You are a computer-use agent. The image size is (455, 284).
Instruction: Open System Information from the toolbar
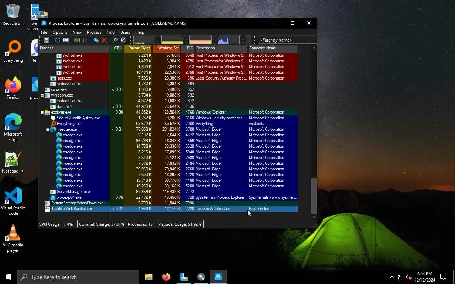pyautogui.click(x=77, y=40)
